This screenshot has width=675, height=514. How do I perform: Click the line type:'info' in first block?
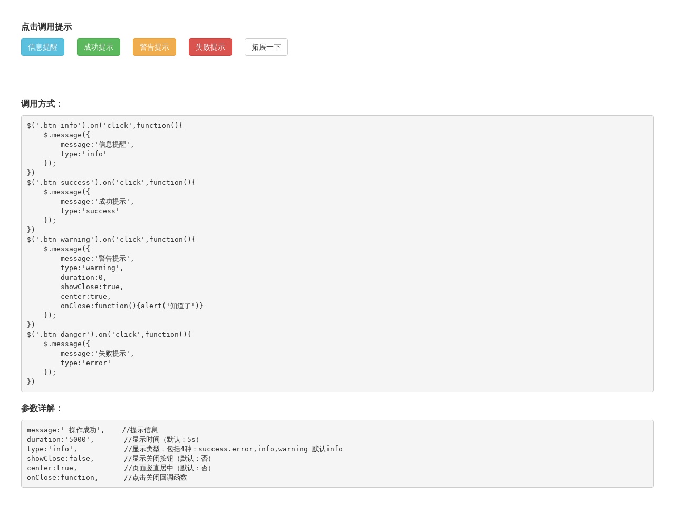(84, 154)
